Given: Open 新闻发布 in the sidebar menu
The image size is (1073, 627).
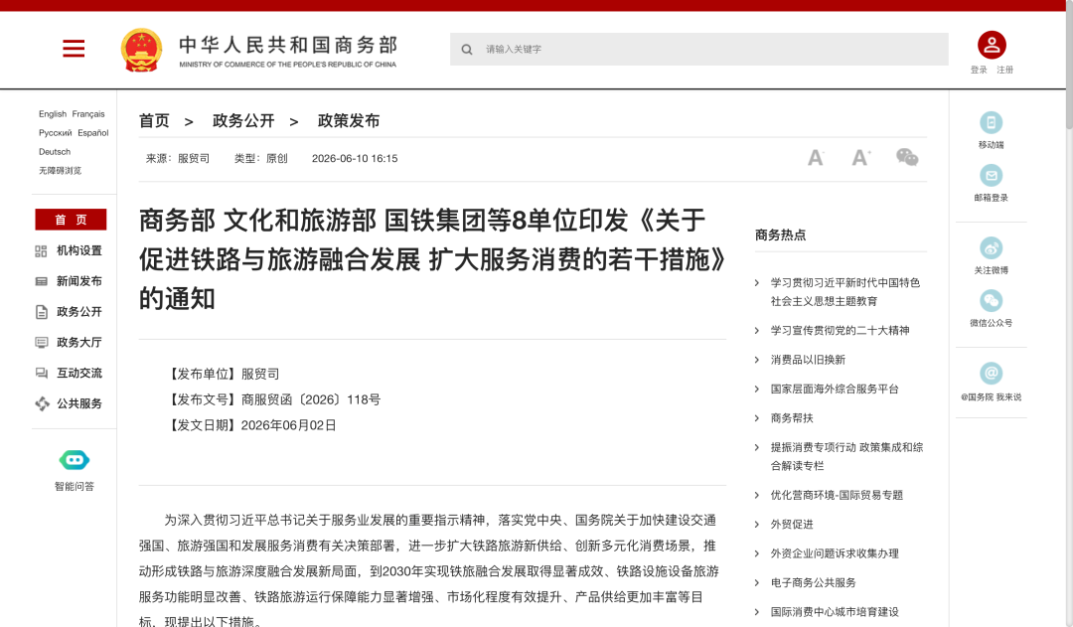Looking at the screenshot, I should click(x=78, y=281).
